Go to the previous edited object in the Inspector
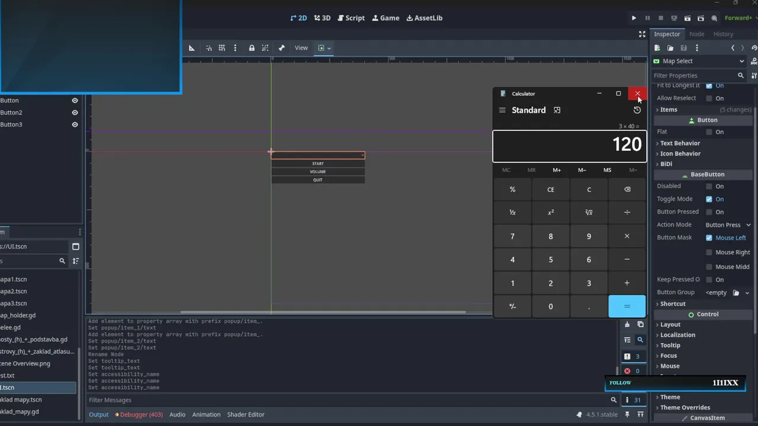Screen dimensions: 758x426 coord(733,48)
